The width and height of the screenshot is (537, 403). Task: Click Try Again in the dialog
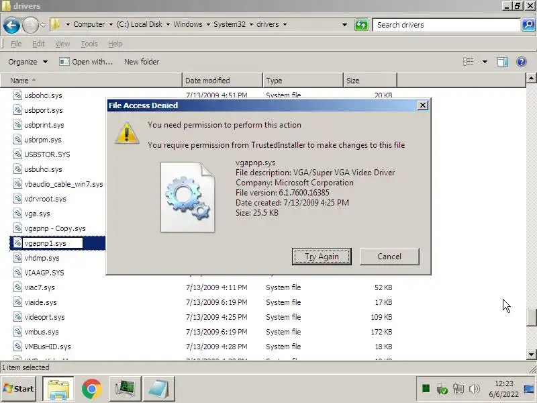(x=322, y=257)
